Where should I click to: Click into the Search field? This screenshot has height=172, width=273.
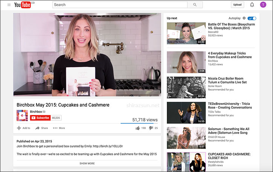120,5
